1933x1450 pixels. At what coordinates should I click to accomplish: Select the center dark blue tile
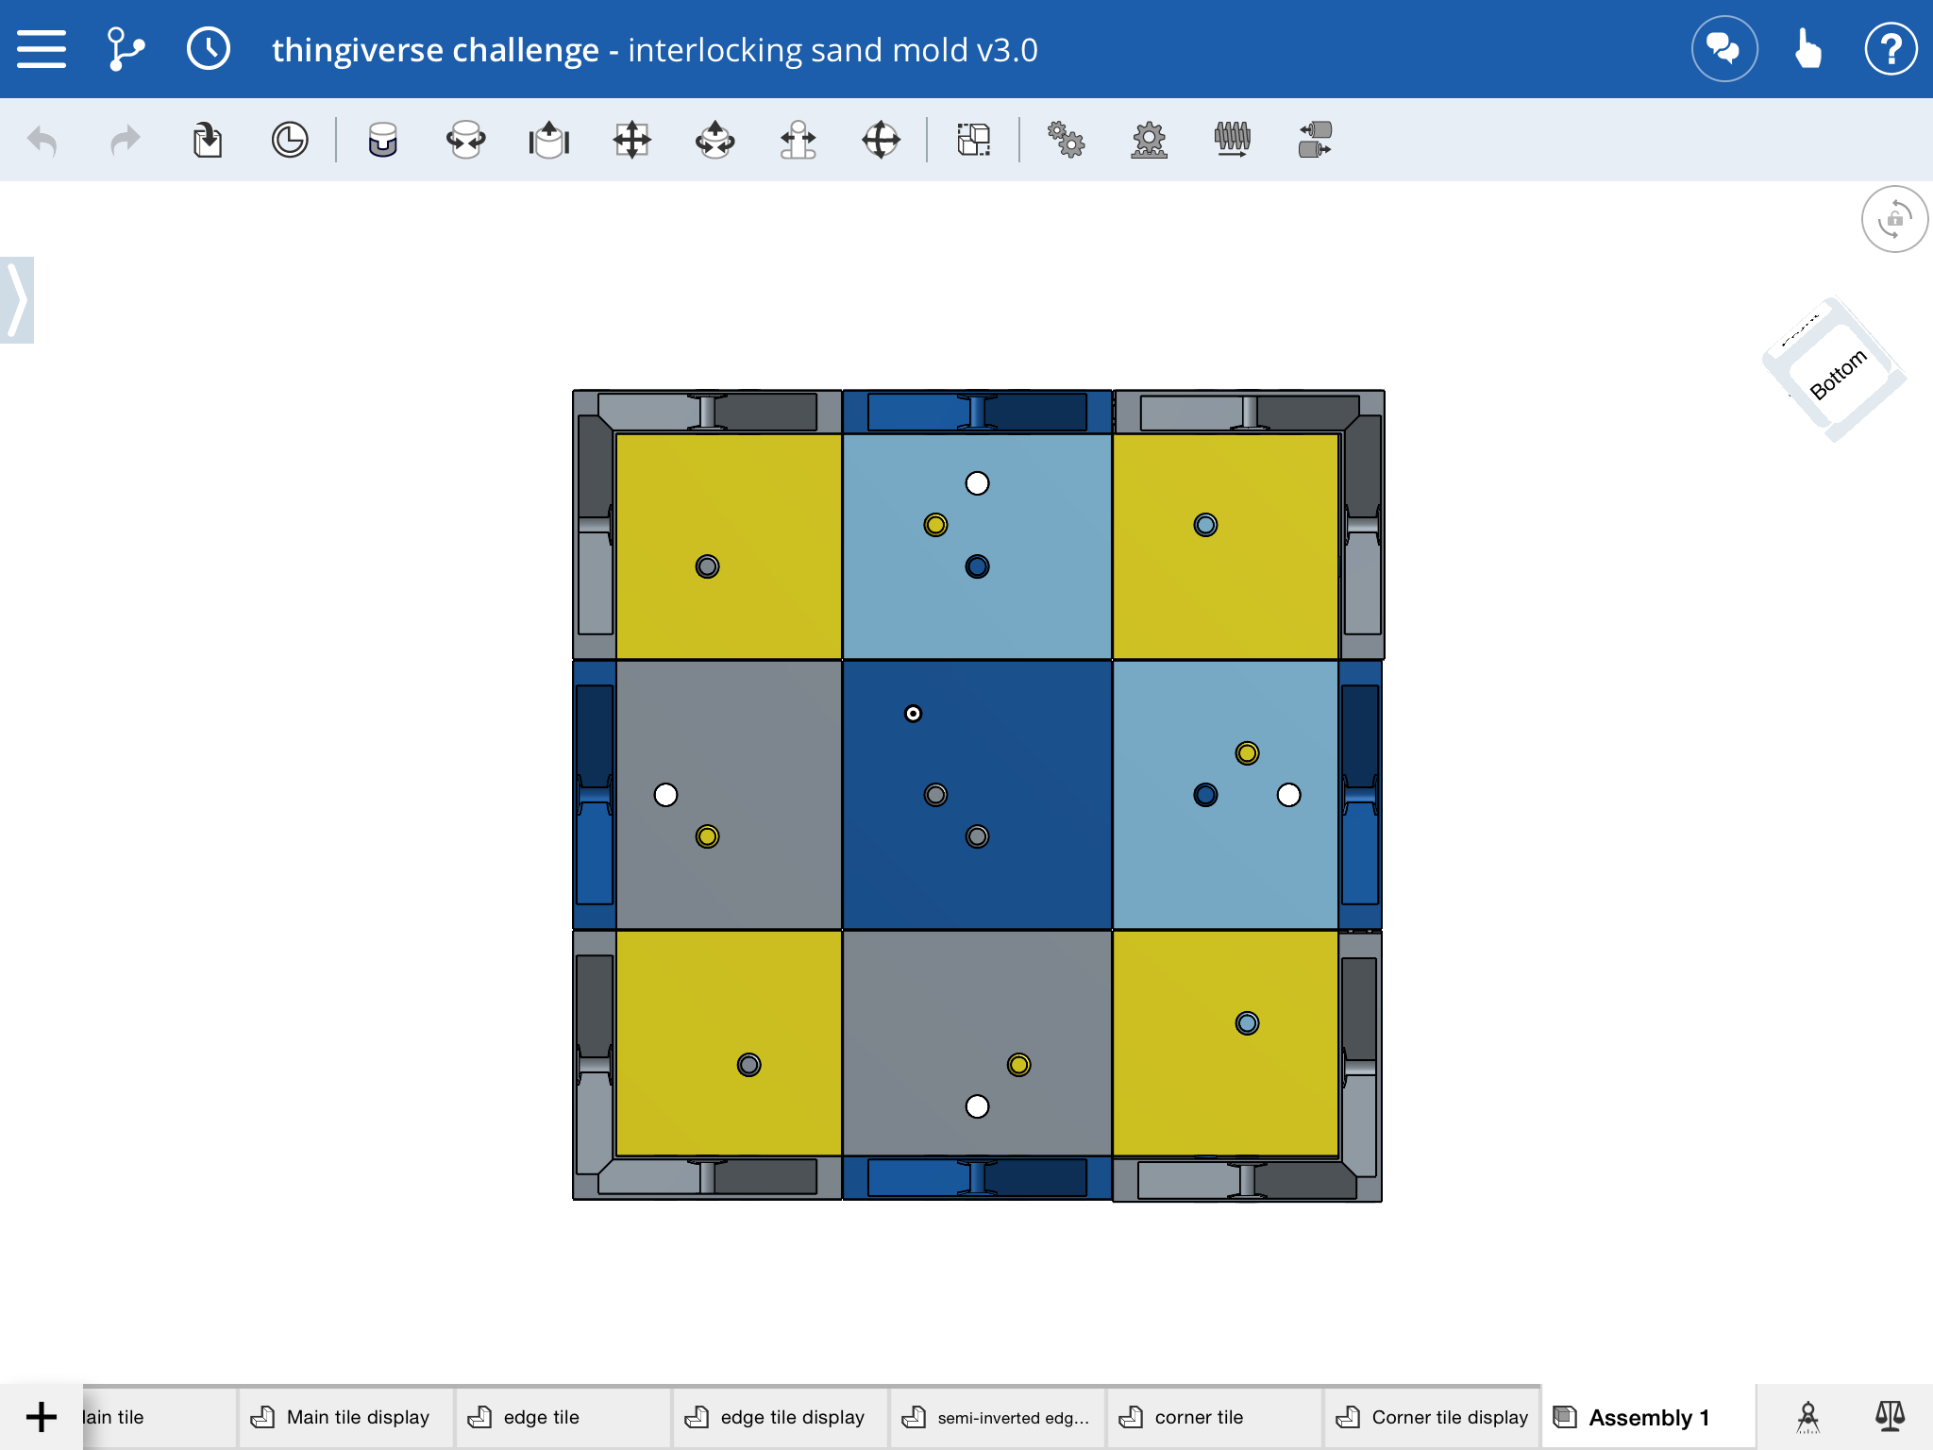pyautogui.click(x=977, y=795)
